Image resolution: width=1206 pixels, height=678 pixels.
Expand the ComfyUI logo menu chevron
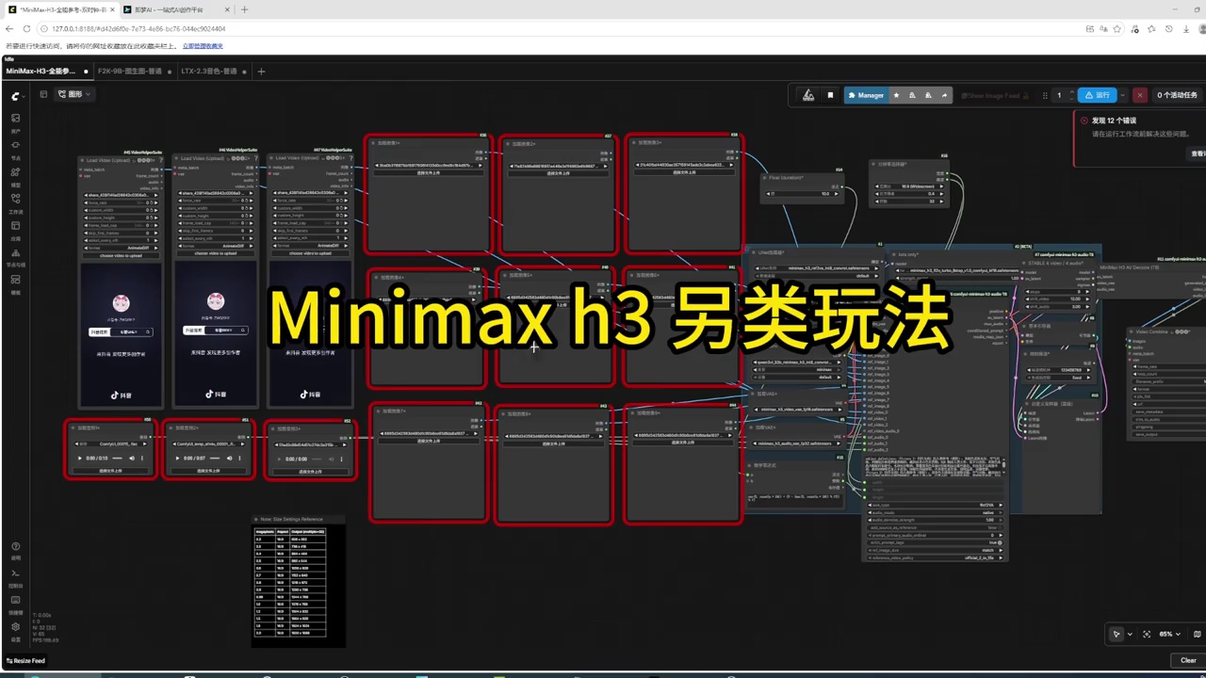[x=24, y=96]
